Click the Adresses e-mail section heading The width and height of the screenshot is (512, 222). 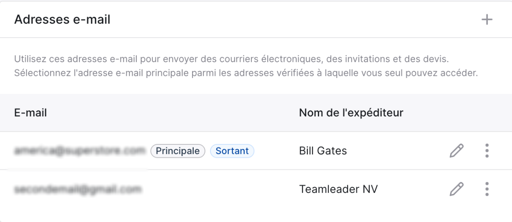[x=62, y=19]
